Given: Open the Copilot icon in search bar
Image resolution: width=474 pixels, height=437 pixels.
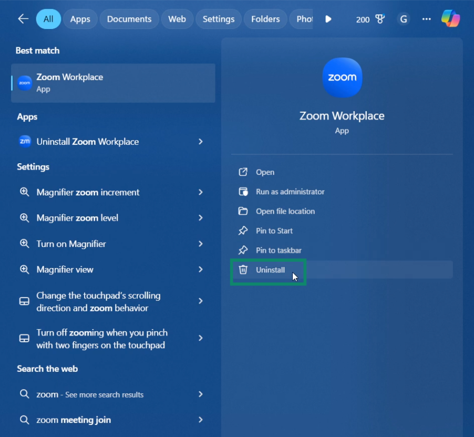Looking at the screenshot, I should 451,19.
